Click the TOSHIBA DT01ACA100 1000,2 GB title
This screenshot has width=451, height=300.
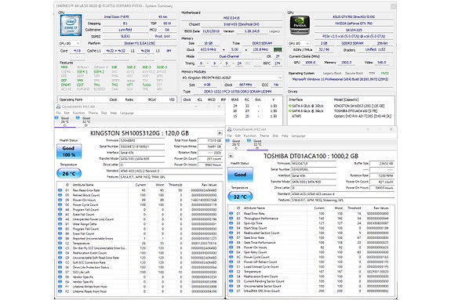click(x=311, y=157)
